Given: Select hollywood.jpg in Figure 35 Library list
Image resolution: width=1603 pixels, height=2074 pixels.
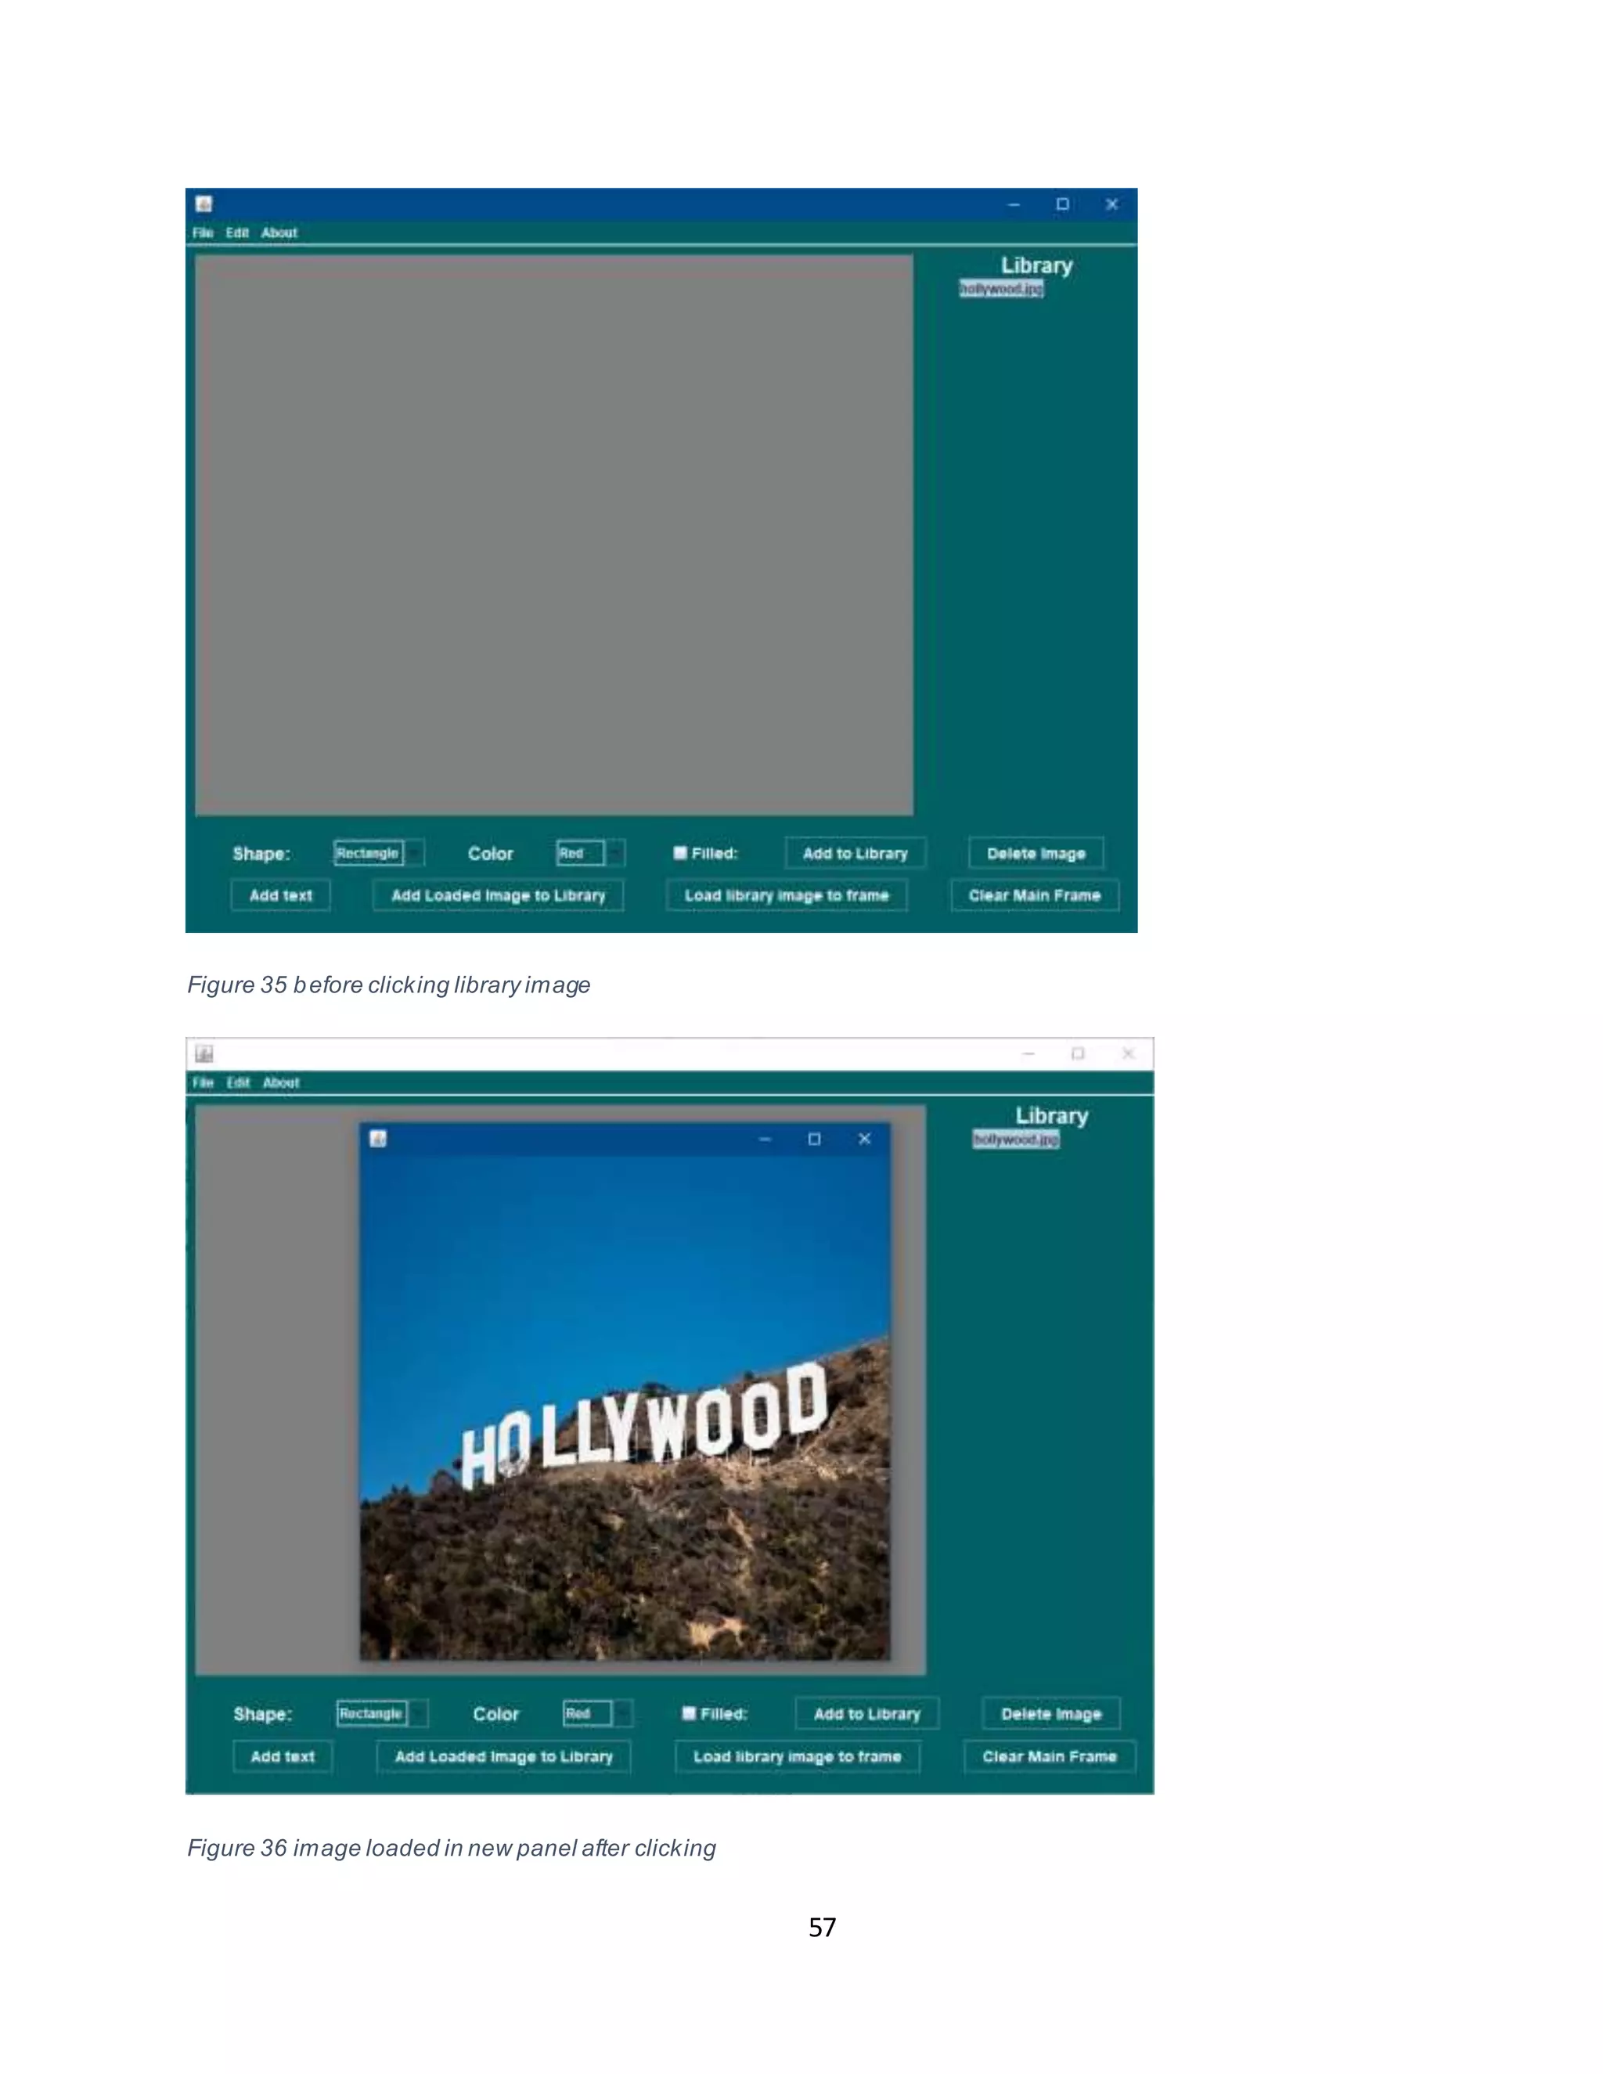Looking at the screenshot, I should [1001, 289].
